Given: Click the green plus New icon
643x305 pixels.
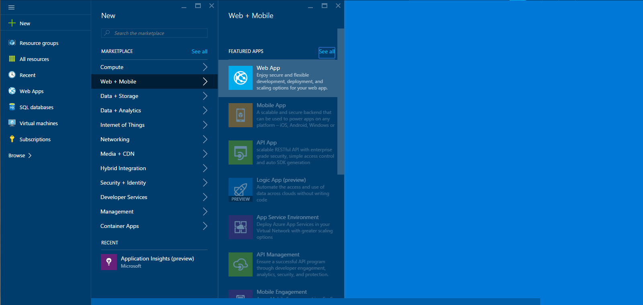Looking at the screenshot, I should click(12, 23).
